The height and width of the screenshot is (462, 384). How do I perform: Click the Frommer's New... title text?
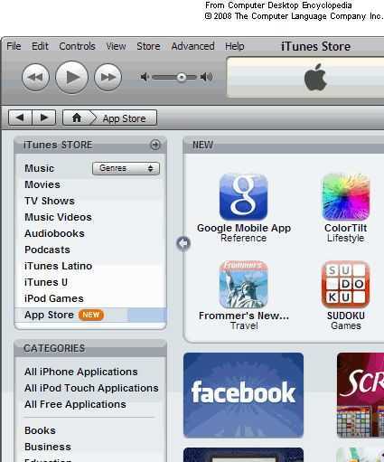coord(244,316)
